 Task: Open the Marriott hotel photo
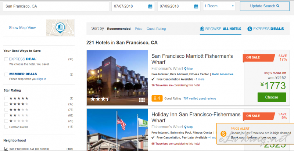pyautogui.click(x=117, y=78)
